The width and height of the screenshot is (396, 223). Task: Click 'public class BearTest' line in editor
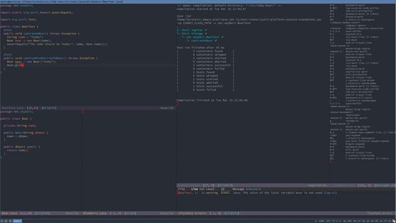tap(19, 27)
